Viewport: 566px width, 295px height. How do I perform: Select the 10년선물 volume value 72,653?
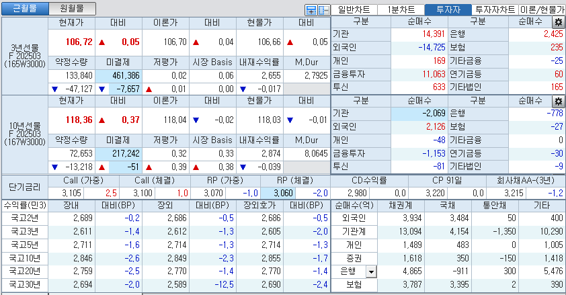point(81,154)
